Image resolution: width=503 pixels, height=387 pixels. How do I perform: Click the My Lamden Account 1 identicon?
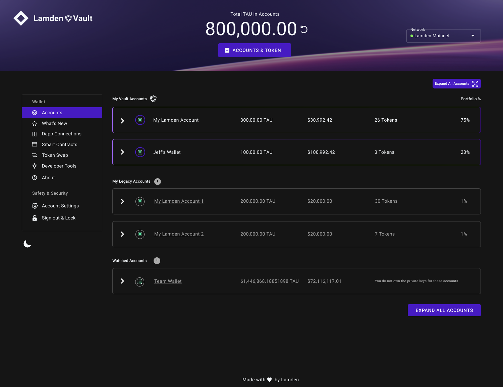coord(140,201)
